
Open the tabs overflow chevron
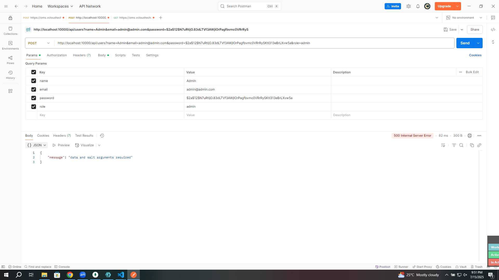click(437, 18)
